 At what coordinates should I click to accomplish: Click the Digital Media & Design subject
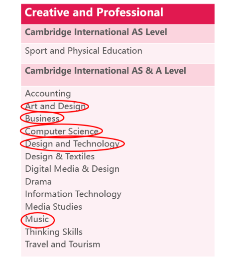point(72,169)
